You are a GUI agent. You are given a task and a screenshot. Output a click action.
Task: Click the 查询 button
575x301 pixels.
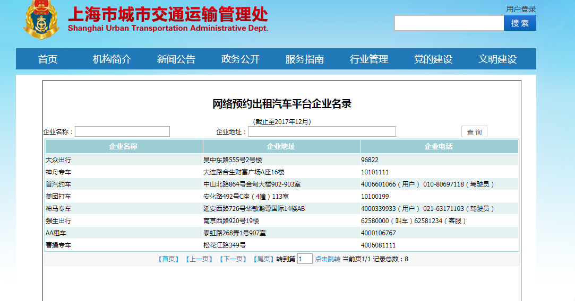tap(474, 132)
